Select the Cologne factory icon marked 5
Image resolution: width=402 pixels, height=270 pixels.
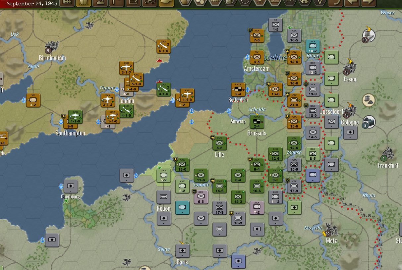click(369, 122)
